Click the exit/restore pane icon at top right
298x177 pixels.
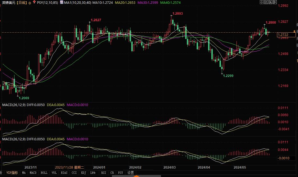point(275,2)
